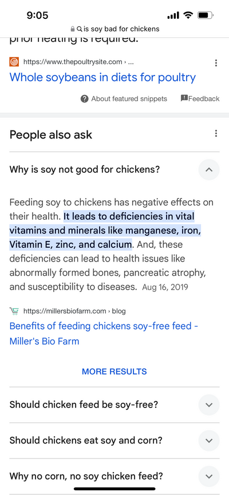Tap the Miller's Bio Farm cart favicon
This screenshot has width=229, height=495.
click(x=14, y=311)
